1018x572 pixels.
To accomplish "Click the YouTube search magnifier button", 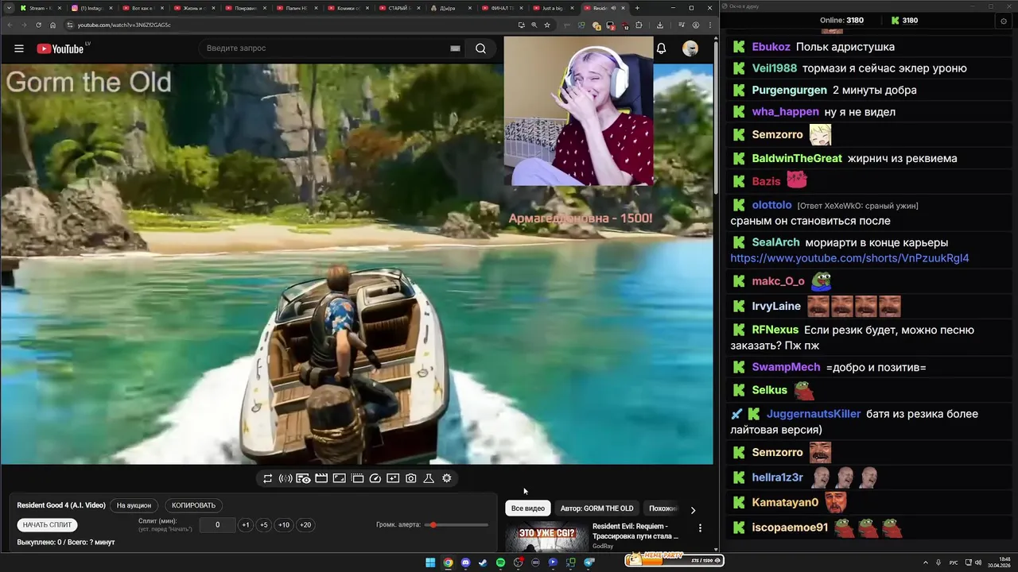I will [x=480, y=48].
